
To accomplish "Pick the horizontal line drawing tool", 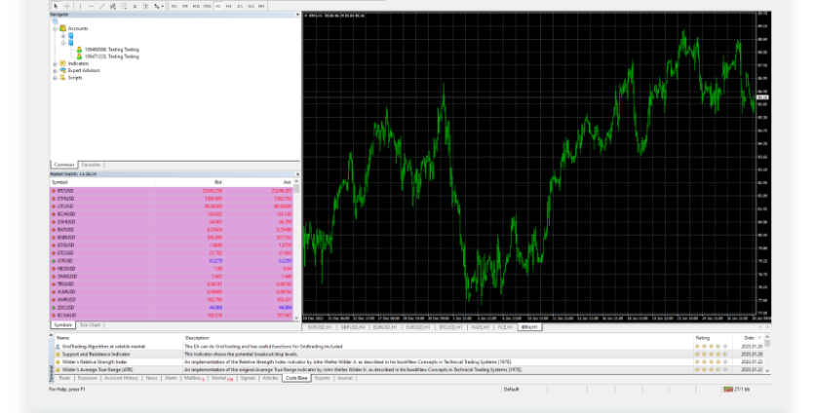I will pos(91,6).
